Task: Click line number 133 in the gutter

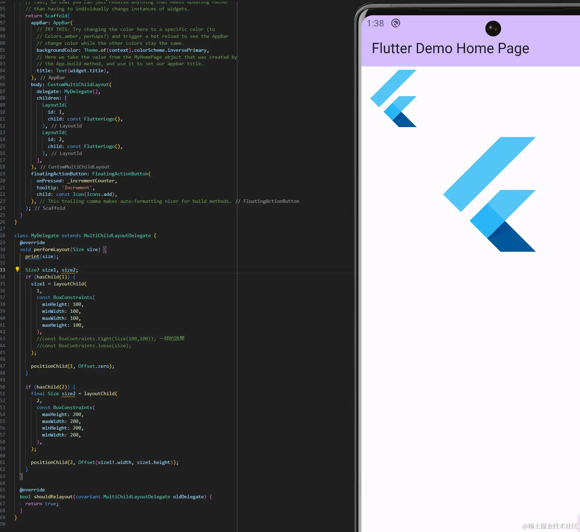Action: click(x=3, y=270)
